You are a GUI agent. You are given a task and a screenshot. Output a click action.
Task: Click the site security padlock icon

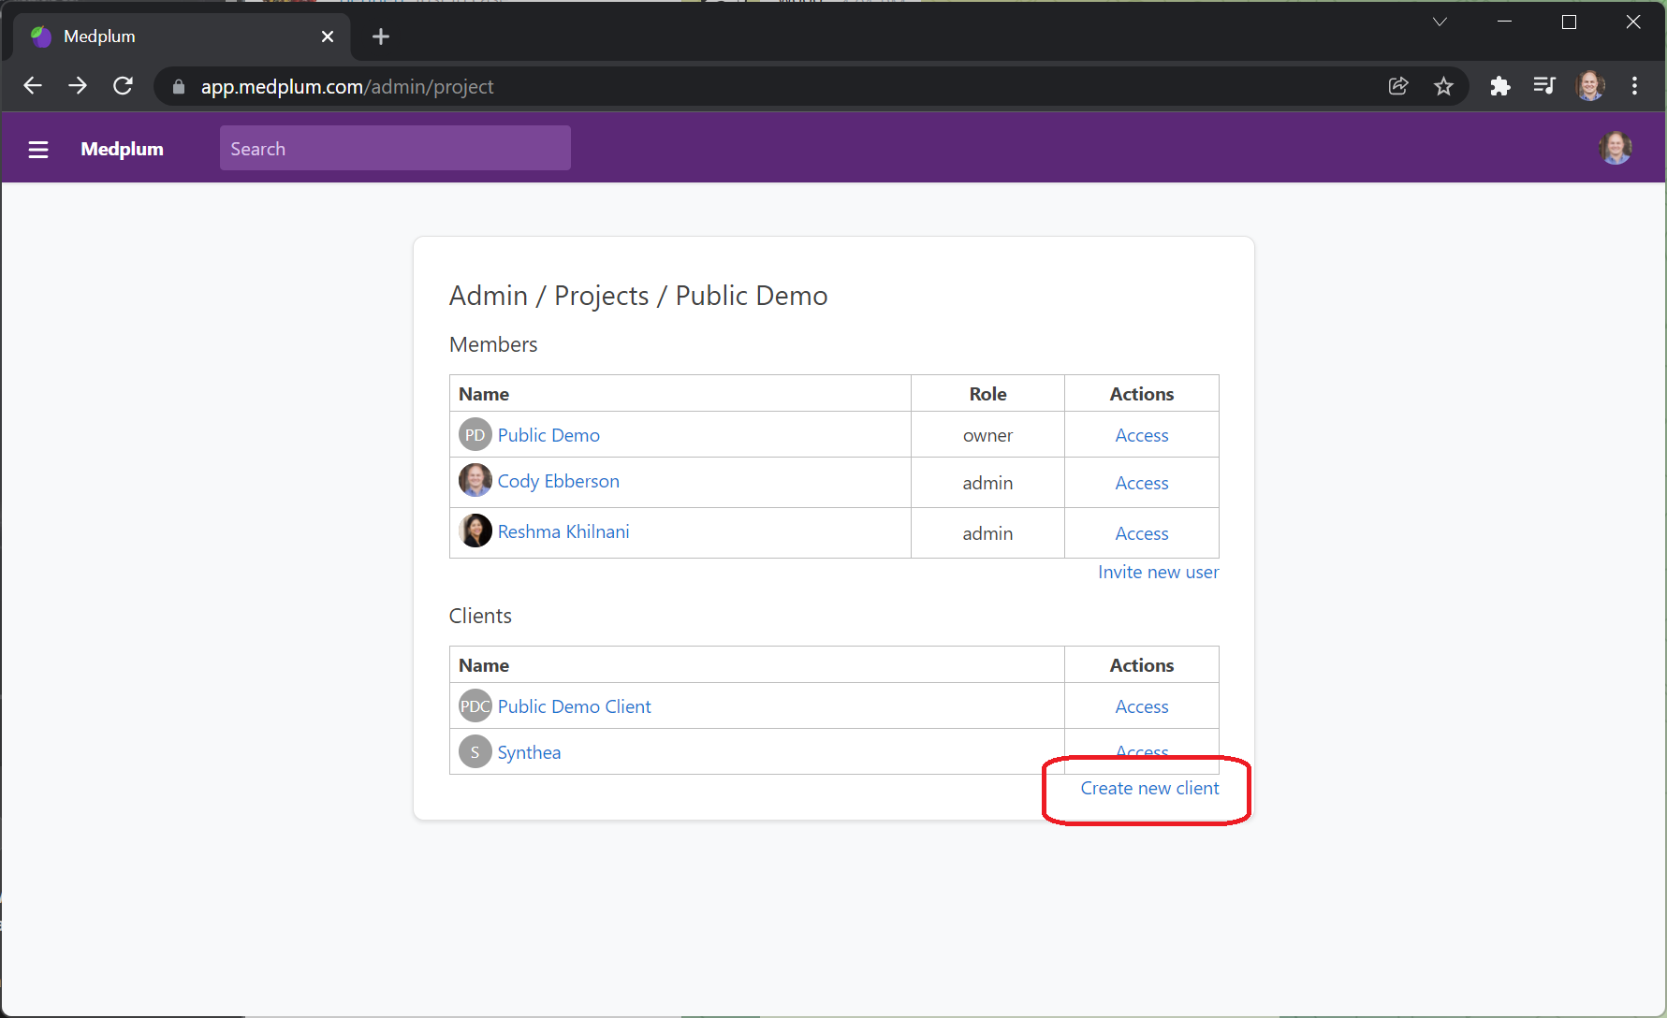coord(177,86)
